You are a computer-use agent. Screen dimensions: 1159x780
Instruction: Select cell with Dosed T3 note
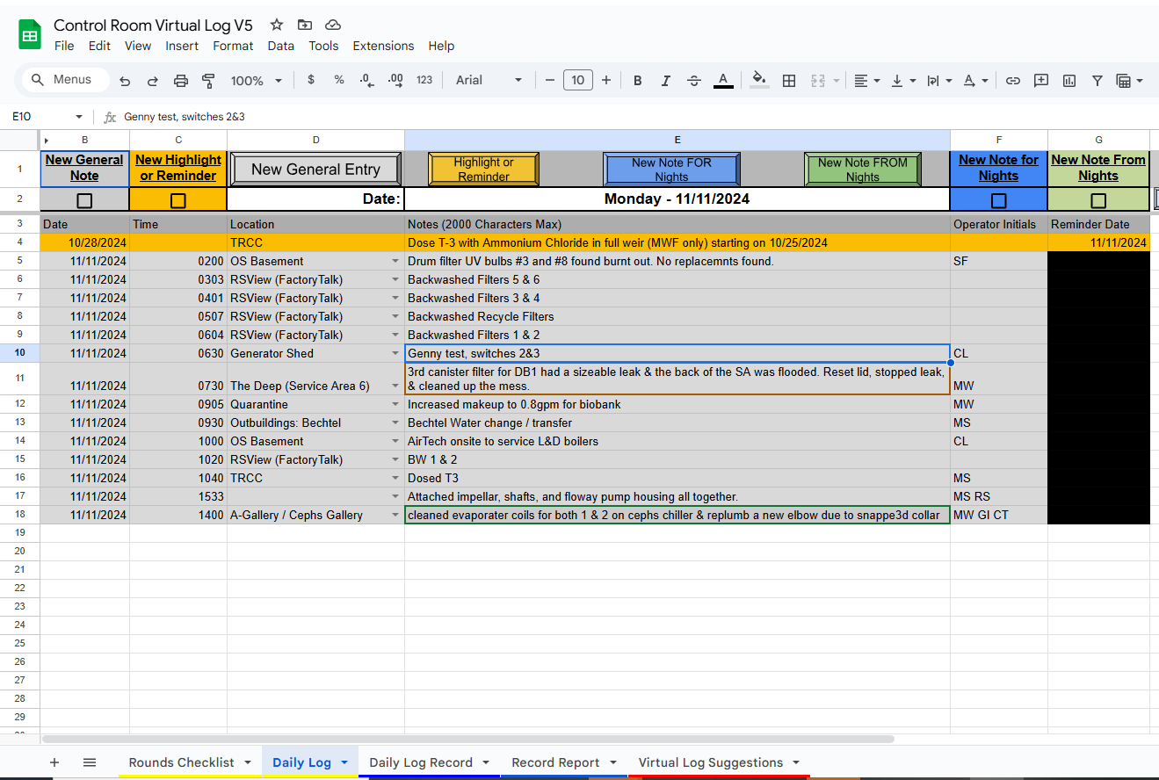(677, 478)
